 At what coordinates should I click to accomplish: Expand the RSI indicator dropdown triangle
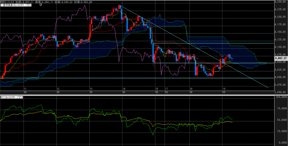[20, 97]
